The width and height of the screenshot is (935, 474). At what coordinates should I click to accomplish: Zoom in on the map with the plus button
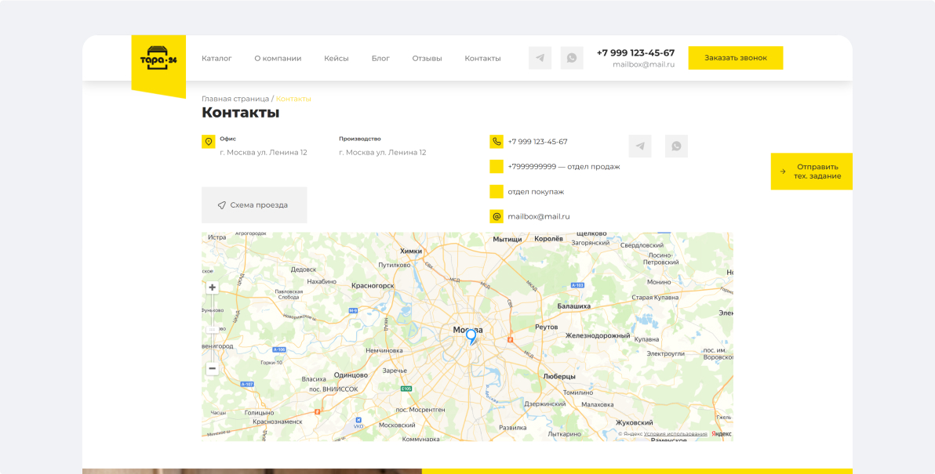pos(213,287)
